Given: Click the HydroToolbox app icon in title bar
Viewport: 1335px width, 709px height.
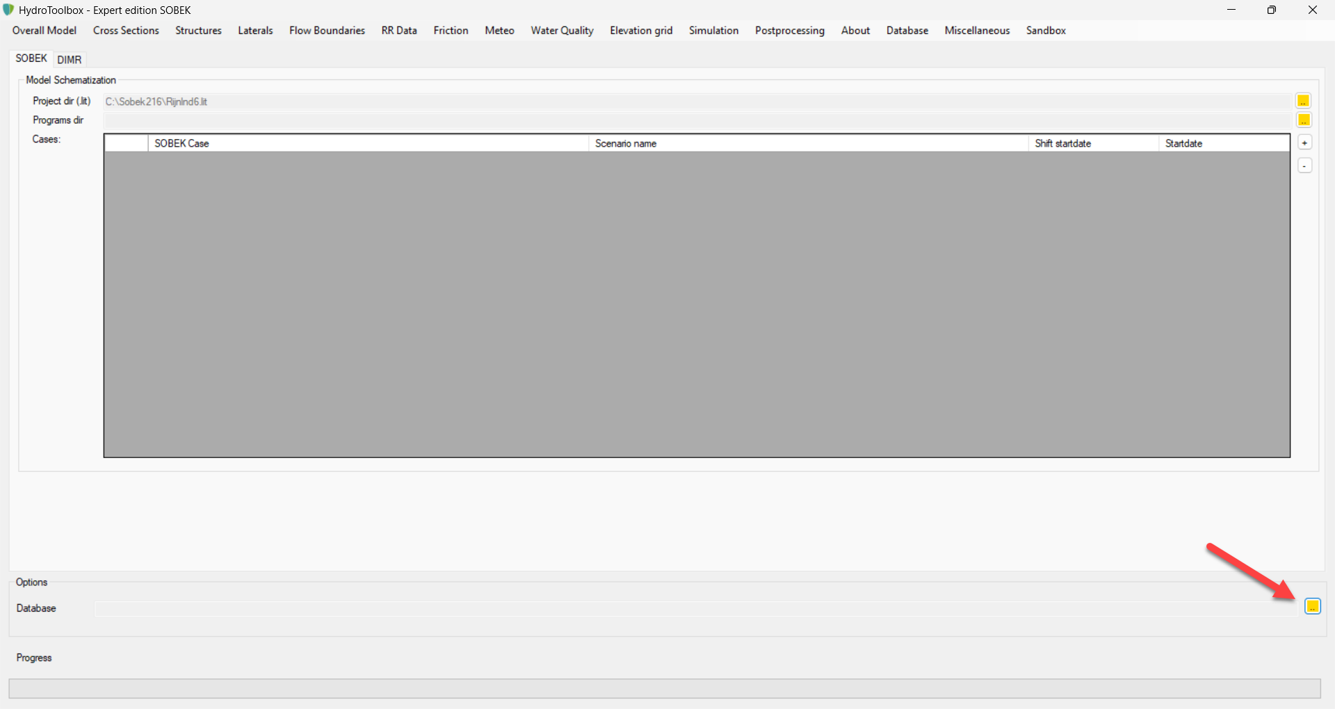Looking at the screenshot, I should tap(8, 10).
